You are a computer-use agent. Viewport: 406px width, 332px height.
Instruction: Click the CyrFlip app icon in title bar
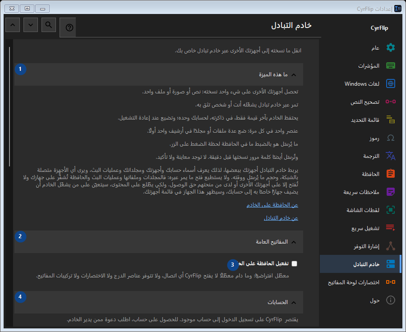click(x=398, y=9)
